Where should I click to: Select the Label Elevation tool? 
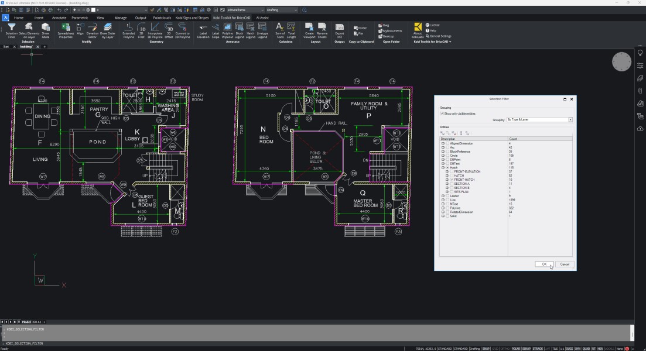203,31
